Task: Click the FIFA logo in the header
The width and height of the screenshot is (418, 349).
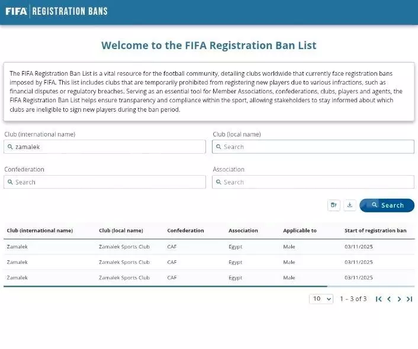Action: click(x=16, y=11)
